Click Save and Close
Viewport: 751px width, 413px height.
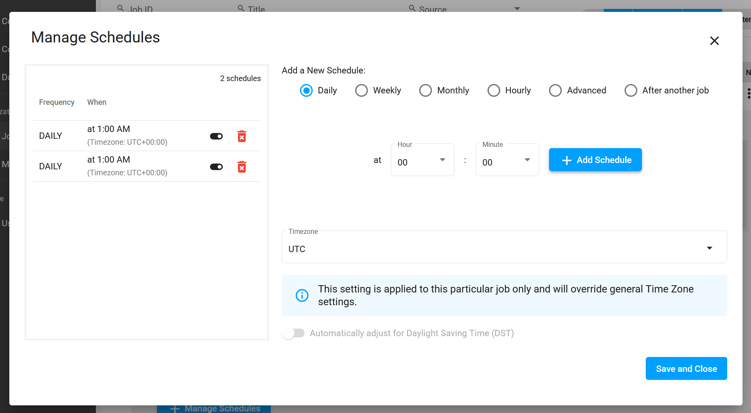[x=686, y=368]
